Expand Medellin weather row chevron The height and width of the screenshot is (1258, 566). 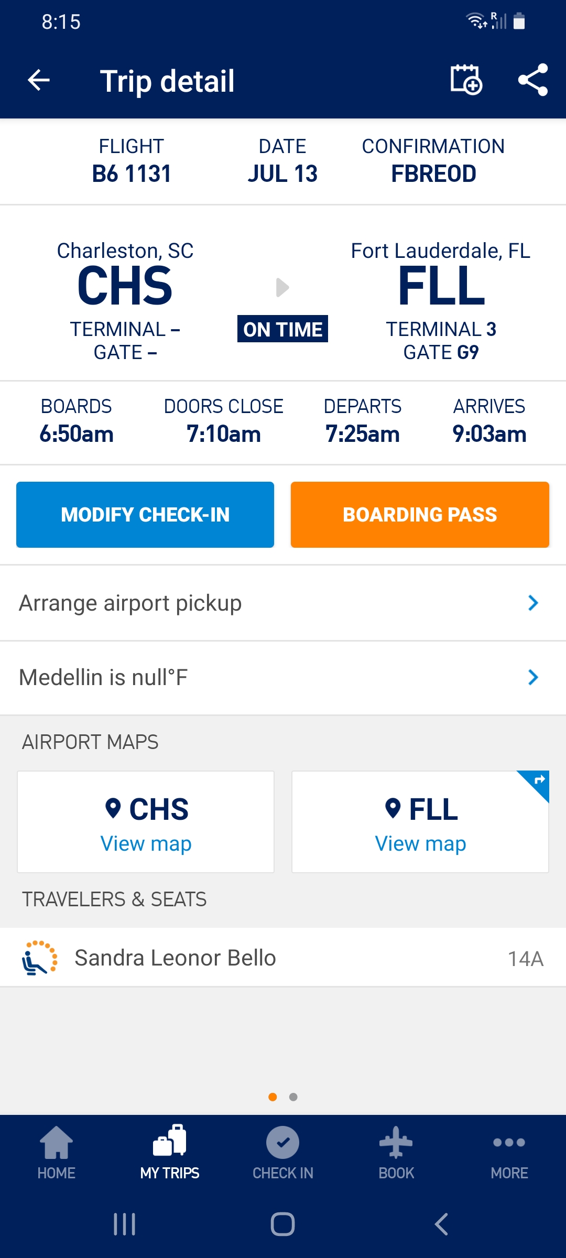[x=533, y=677]
